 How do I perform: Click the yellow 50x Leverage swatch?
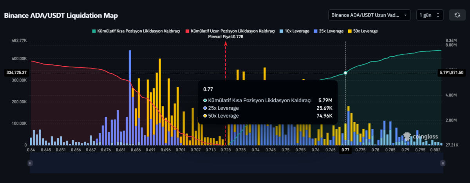coord(350,31)
